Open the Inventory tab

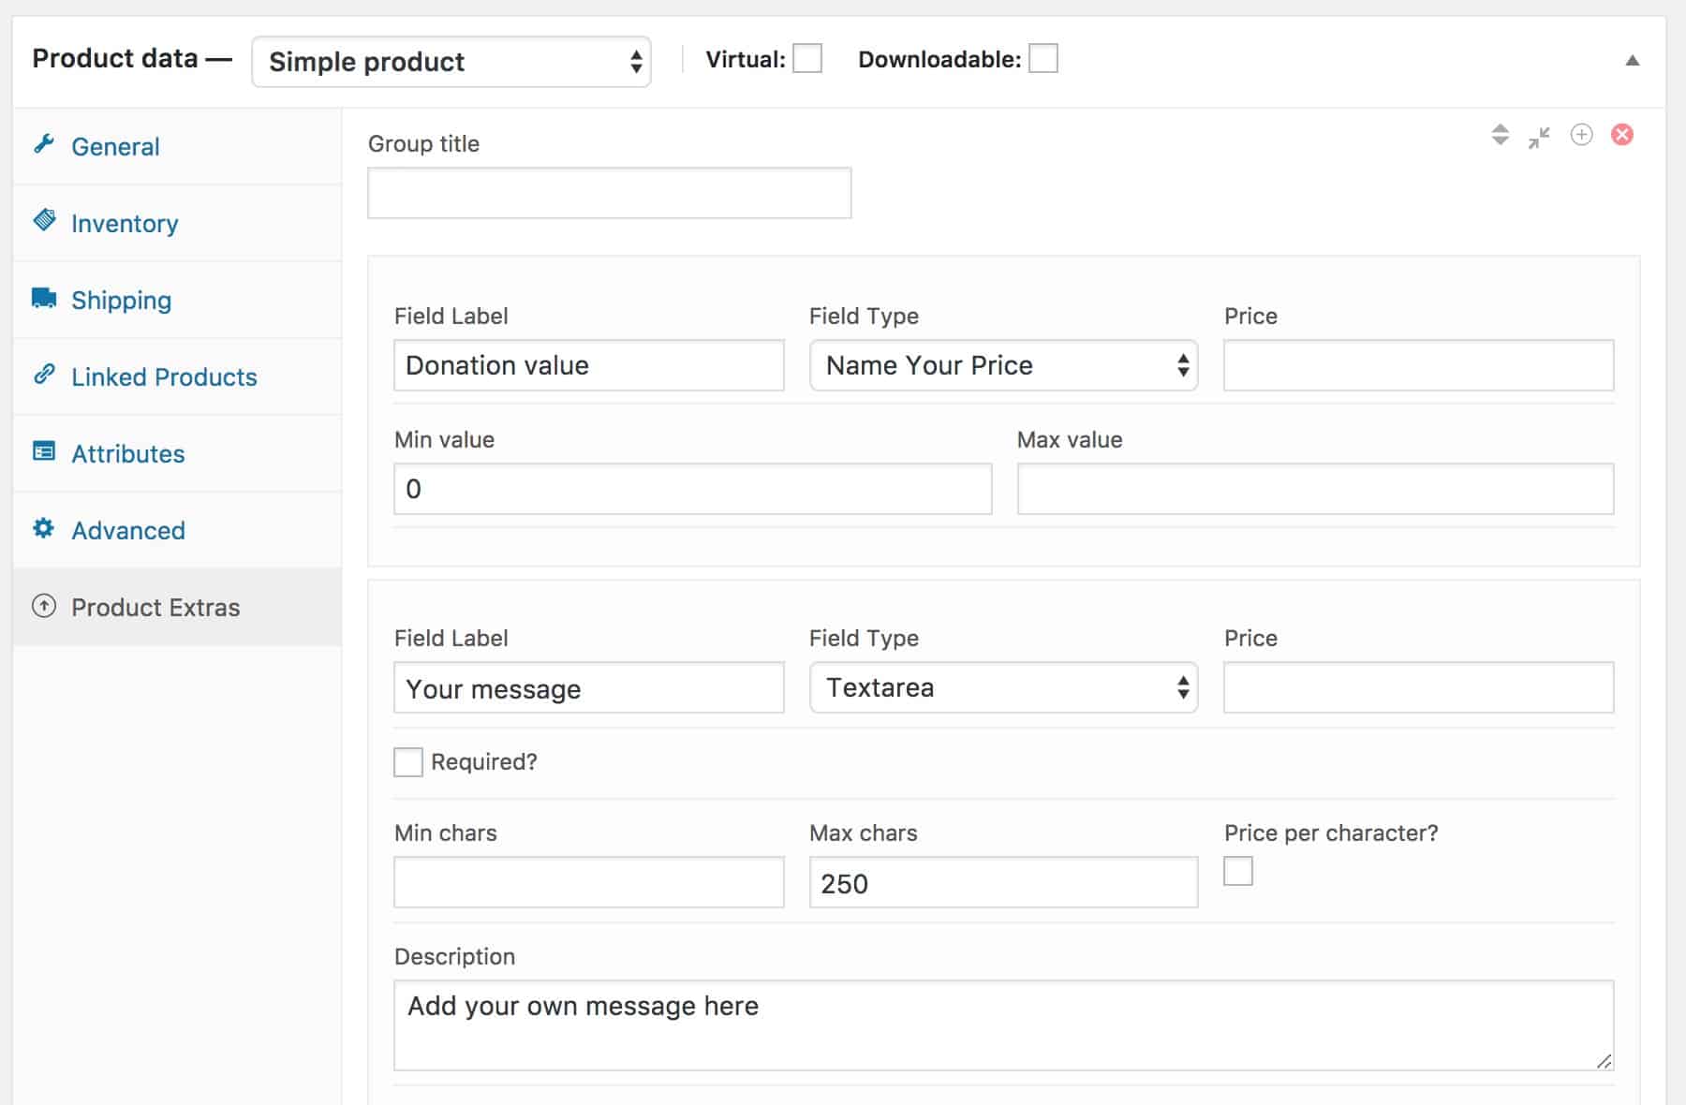pyautogui.click(x=177, y=223)
